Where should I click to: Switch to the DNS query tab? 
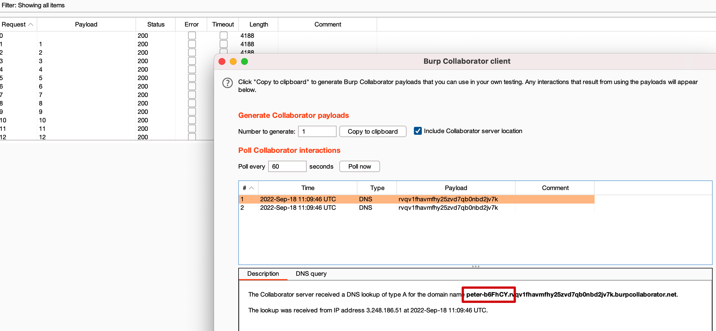(x=311, y=274)
